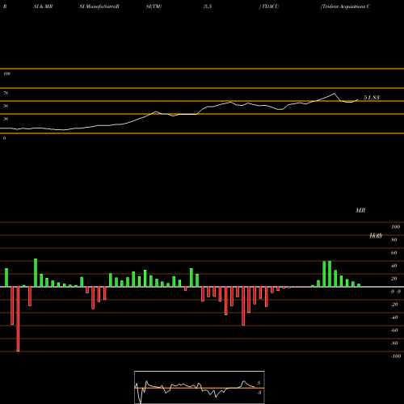
Task: Click the SI(TM) header label
Action: [x=154, y=6]
